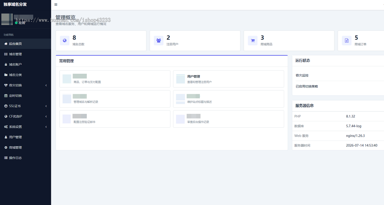Click the green 在线 status indicator
Viewport: 384px width, 205px height.
(x=20, y=23)
